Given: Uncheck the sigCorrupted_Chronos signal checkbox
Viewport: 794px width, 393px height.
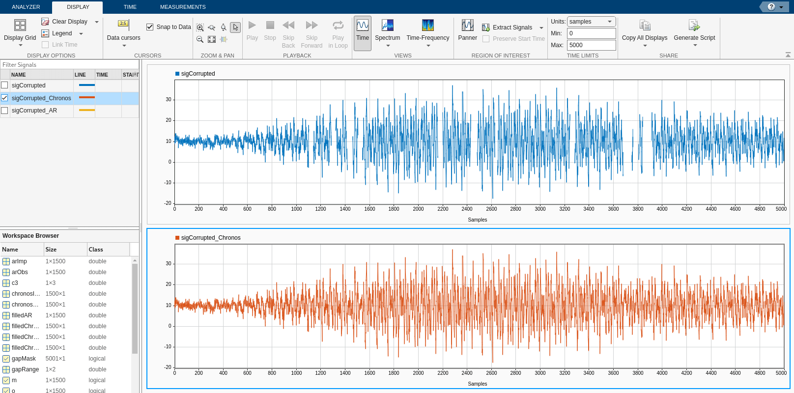Looking at the screenshot, I should tap(4, 98).
